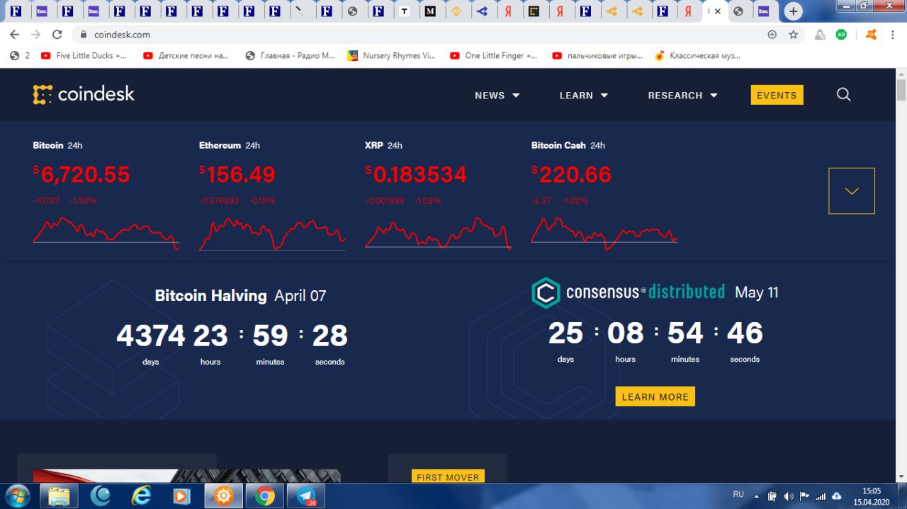This screenshot has width=907, height=509.
Task: Show hidden tray icons arrow
Action: click(x=757, y=496)
